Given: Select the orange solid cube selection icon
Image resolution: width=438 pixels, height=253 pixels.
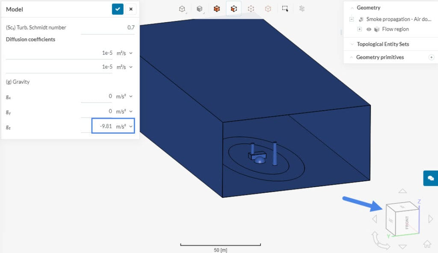Looking at the screenshot, I should (216, 9).
